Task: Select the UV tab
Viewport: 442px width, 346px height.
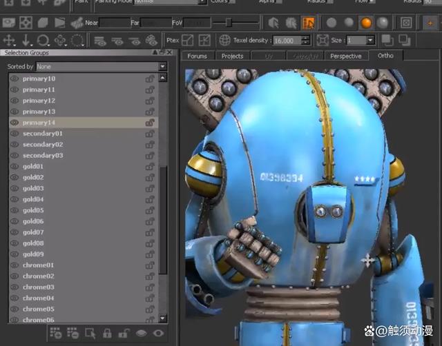Action: tap(269, 57)
